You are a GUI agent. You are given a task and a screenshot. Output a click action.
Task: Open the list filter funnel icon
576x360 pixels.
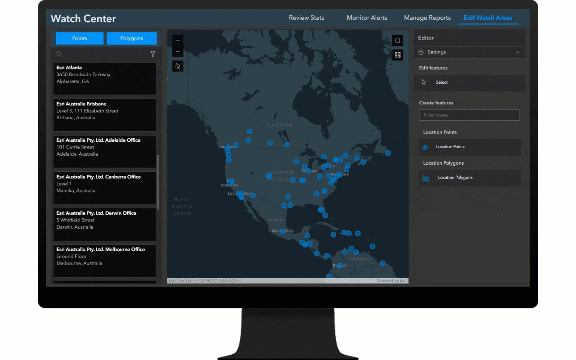(x=153, y=54)
